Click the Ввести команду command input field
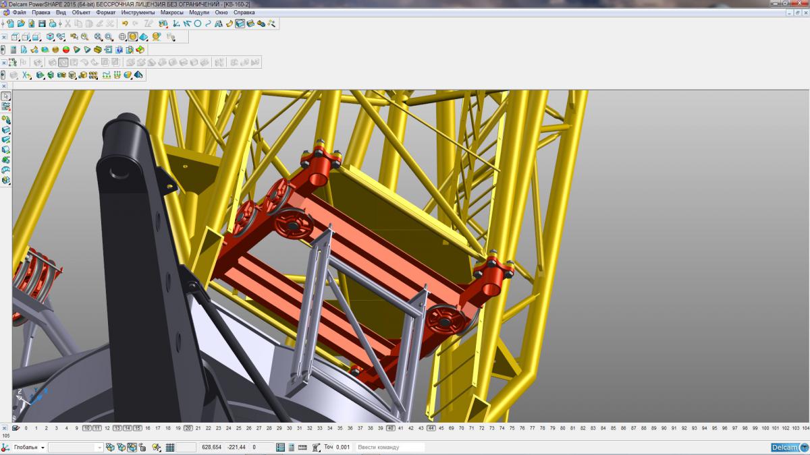810x455 pixels. click(x=390, y=447)
